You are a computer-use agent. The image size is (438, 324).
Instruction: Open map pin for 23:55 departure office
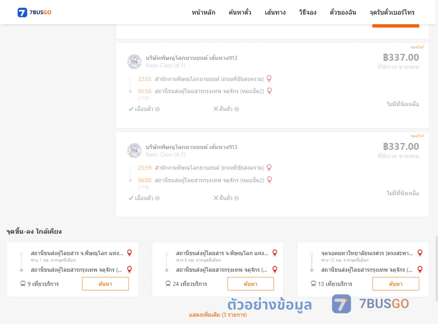[x=269, y=79]
